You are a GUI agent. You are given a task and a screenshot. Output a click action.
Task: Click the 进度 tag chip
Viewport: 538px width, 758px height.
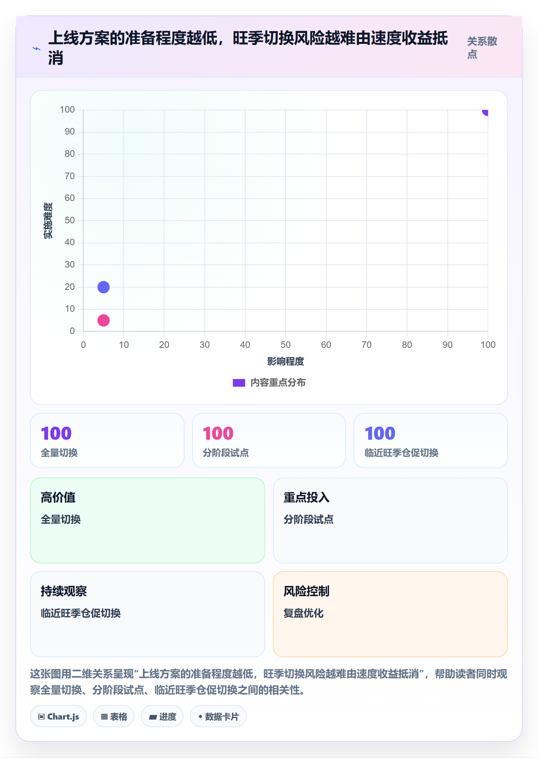click(162, 716)
